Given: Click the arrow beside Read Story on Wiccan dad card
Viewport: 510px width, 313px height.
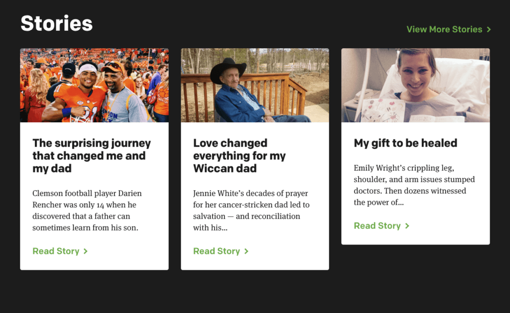Looking at the screenshot, I should click(x=246, y=251).
